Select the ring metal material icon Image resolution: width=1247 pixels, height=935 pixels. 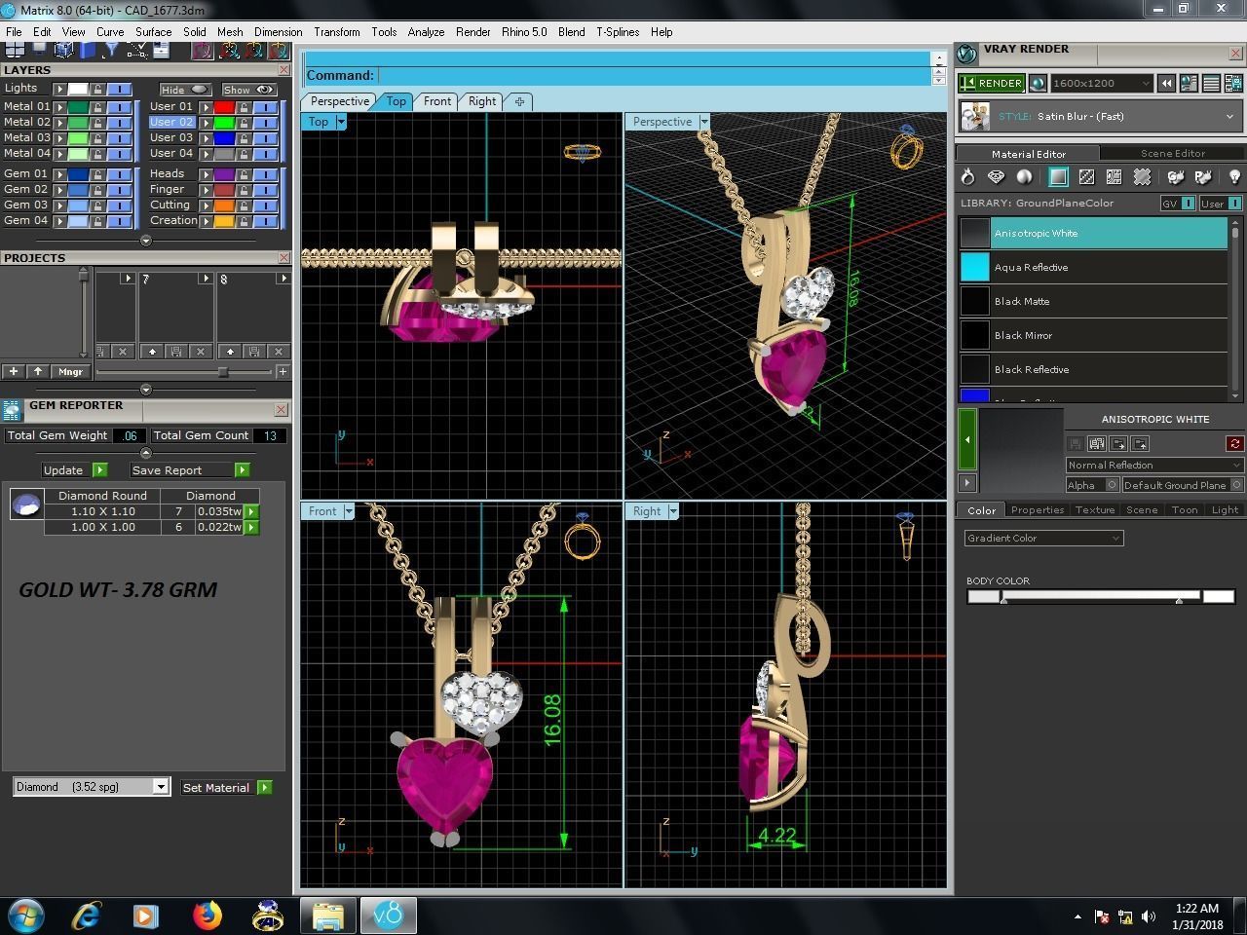coord(967,176)
